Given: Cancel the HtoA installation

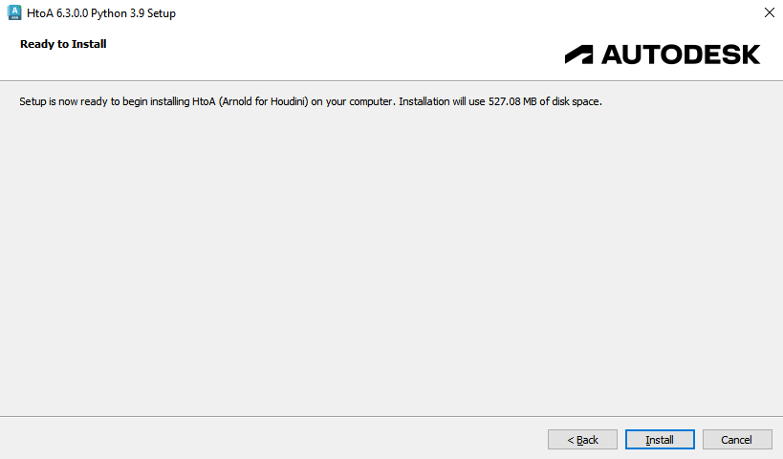Looking at the screenshot, I should click(x=736, y=440).
